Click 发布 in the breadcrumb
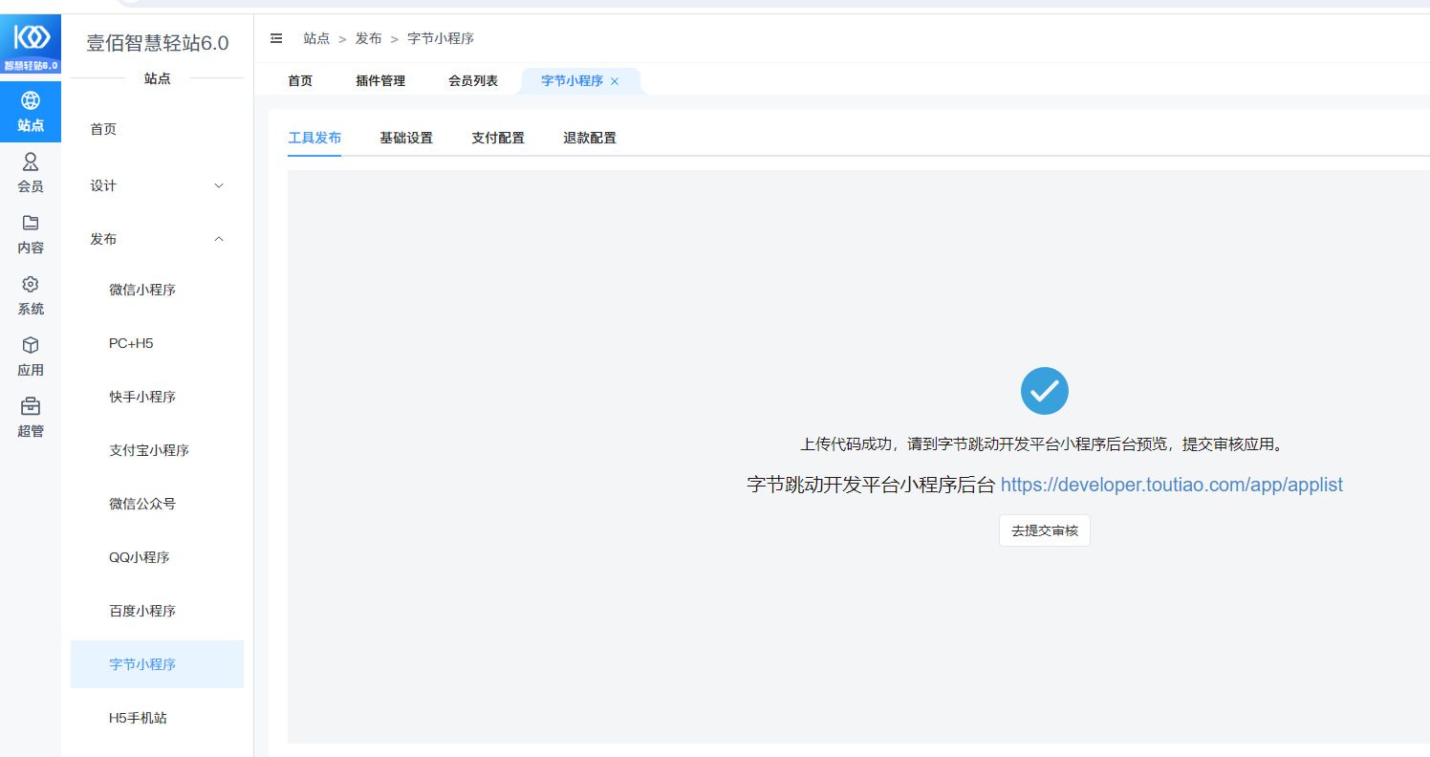 coord(368,38)
